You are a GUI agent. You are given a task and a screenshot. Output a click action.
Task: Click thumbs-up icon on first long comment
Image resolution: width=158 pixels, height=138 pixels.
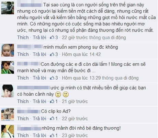tap(52, 37)
